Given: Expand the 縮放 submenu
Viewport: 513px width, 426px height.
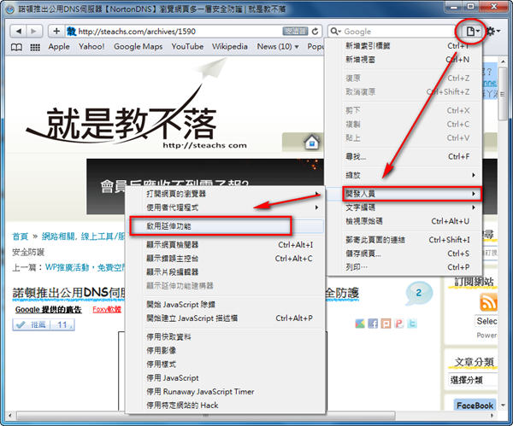Looking at the screenshot, I should (x=411, y=175).
